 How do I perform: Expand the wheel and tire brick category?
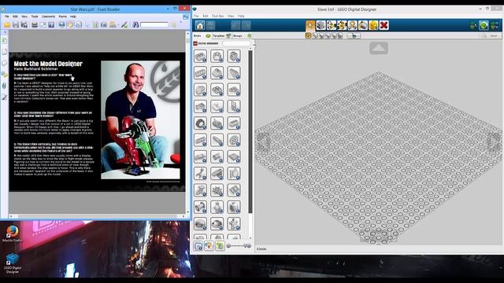(x=200, y=123)
